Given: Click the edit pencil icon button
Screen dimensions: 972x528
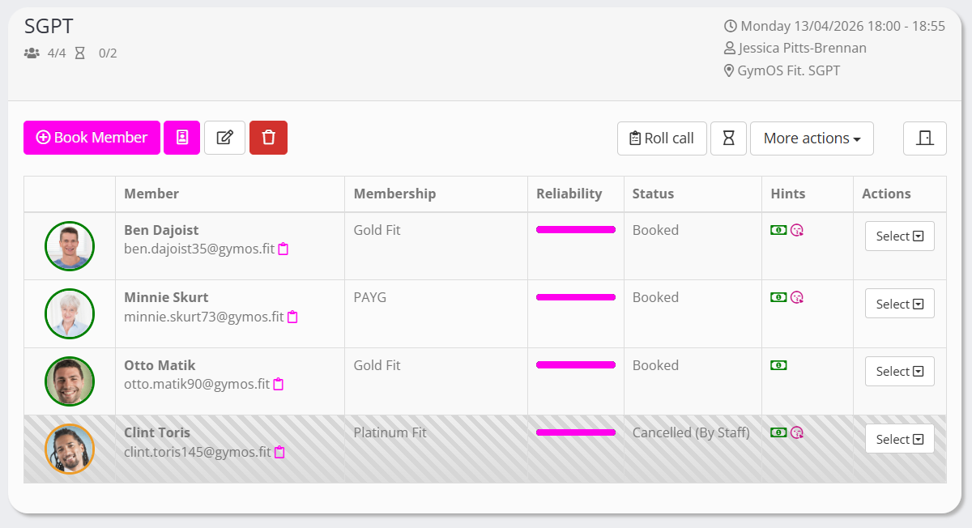Looking at the screenshot, I should [x=224, y=138].
